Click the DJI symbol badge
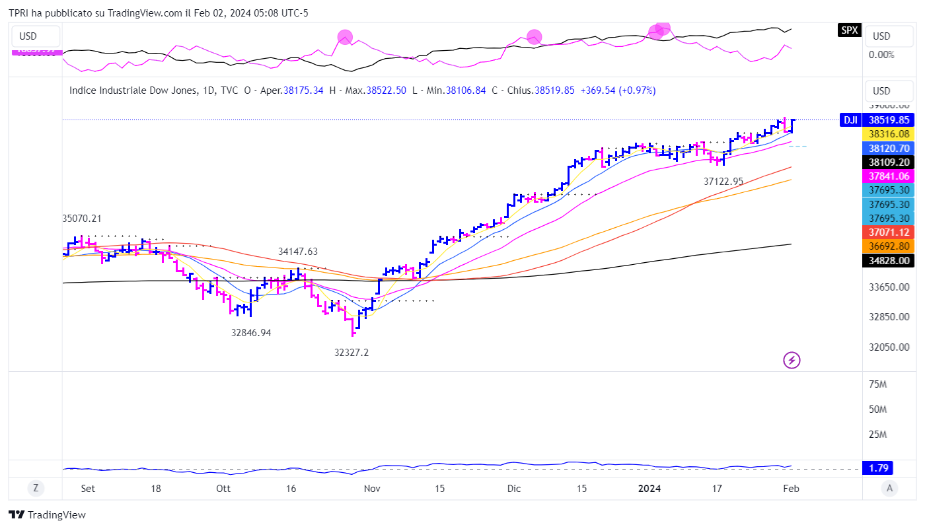This screenshot has height=529, width=925. tap(850, 120)
